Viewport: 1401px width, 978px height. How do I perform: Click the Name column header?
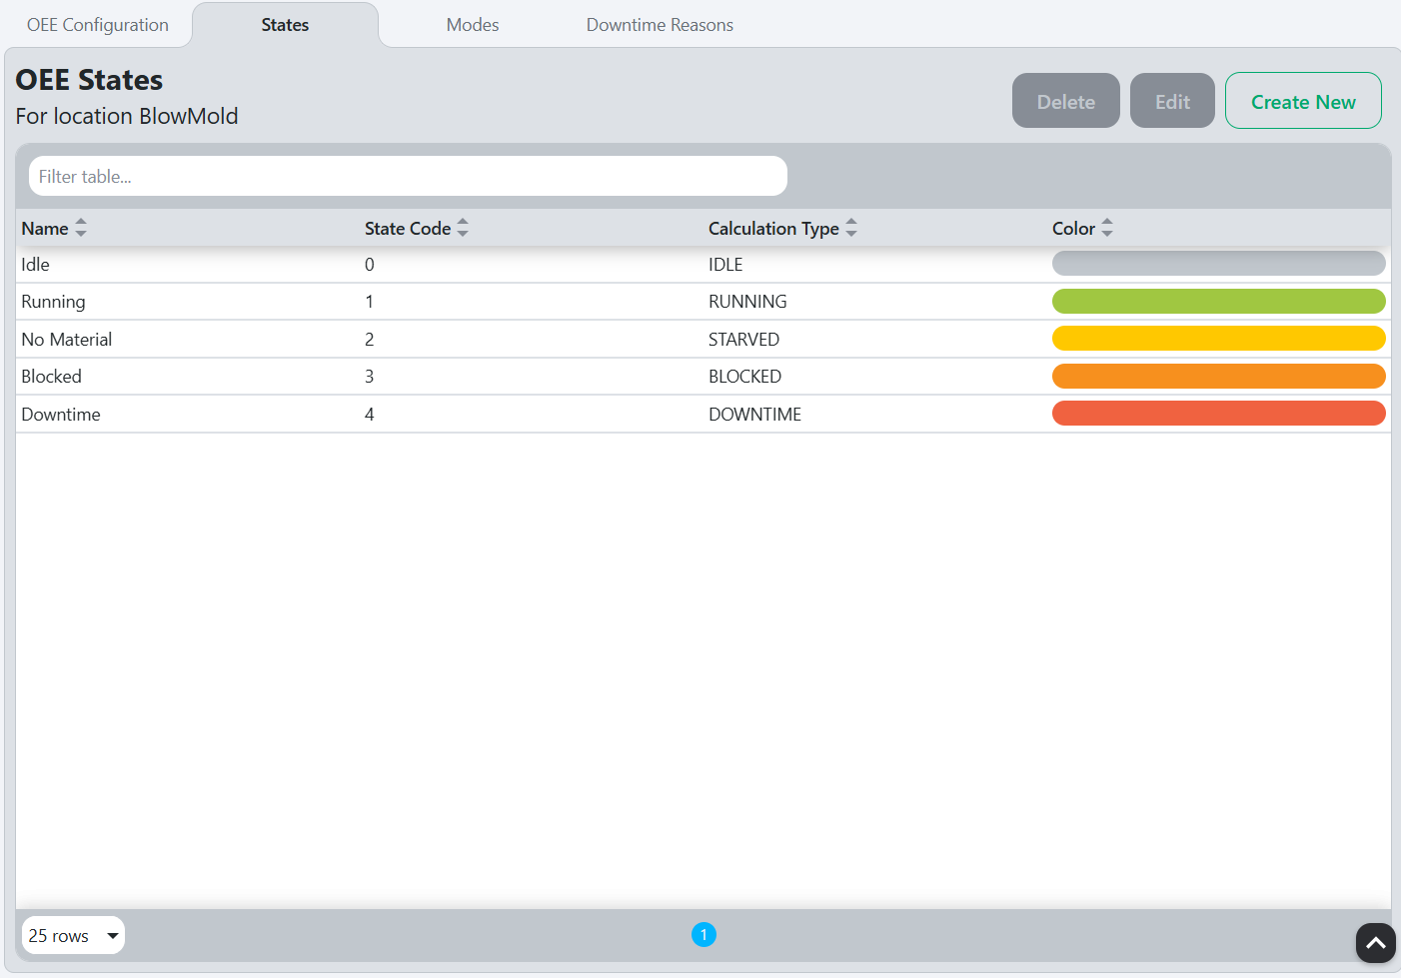point(45,229)
